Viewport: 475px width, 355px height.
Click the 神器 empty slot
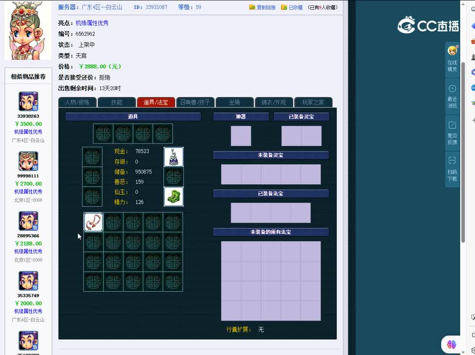pyautogui.click(x=241, y=136)
